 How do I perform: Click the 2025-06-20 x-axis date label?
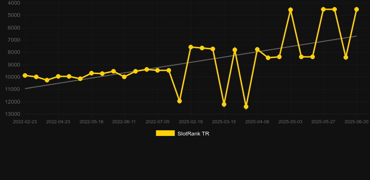tap(356, 122)
